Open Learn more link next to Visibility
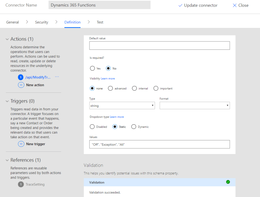 [x=108, y=78]
